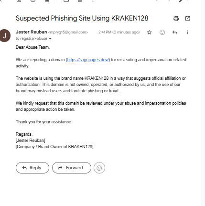Click the Print all printer icon

(176, 19)
